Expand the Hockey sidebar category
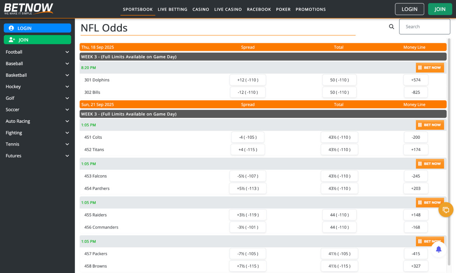The height and width of the screenshot is (273, 456). pyautogui.click(x=37, y=87)
